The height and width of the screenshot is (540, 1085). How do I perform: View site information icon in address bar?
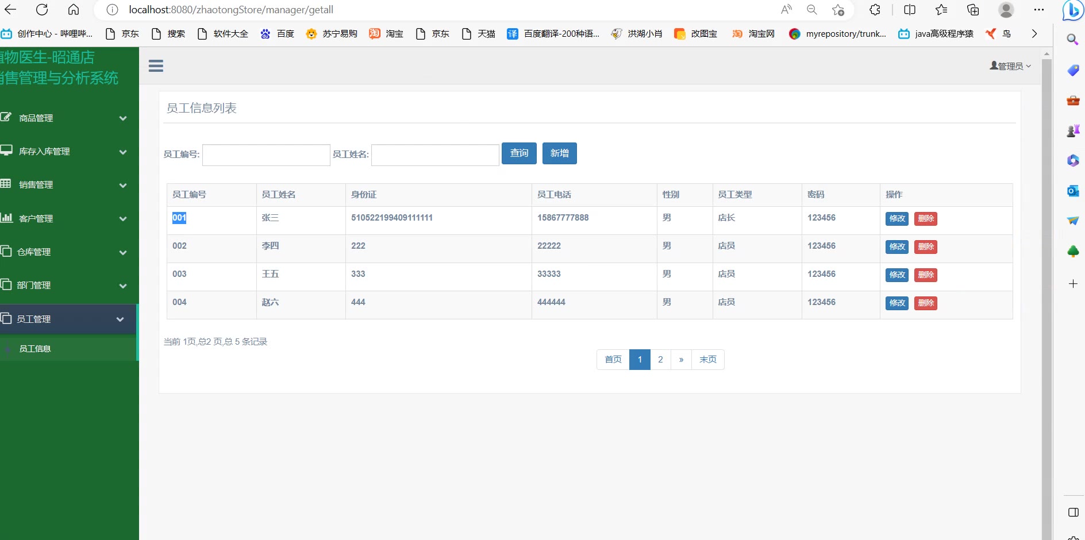(113, 10)
